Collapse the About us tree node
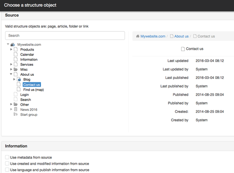 (11, 74)
